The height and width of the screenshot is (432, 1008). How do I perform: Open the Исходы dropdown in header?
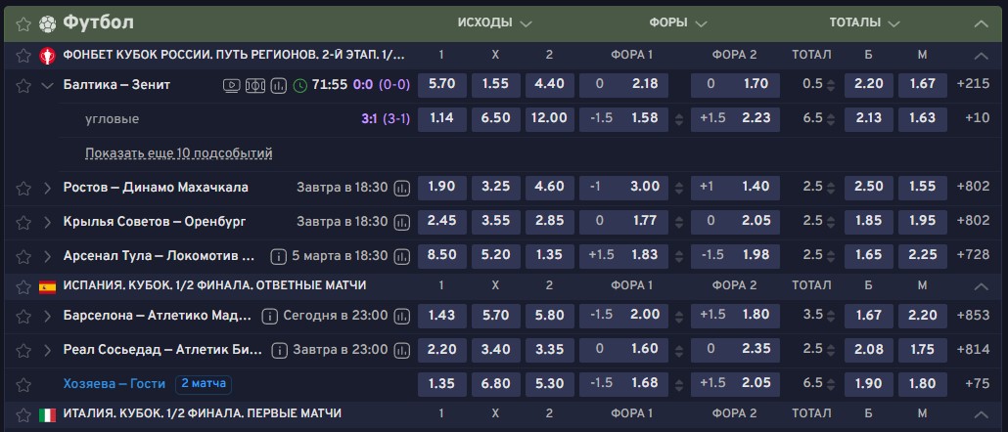tap(495, 22)
